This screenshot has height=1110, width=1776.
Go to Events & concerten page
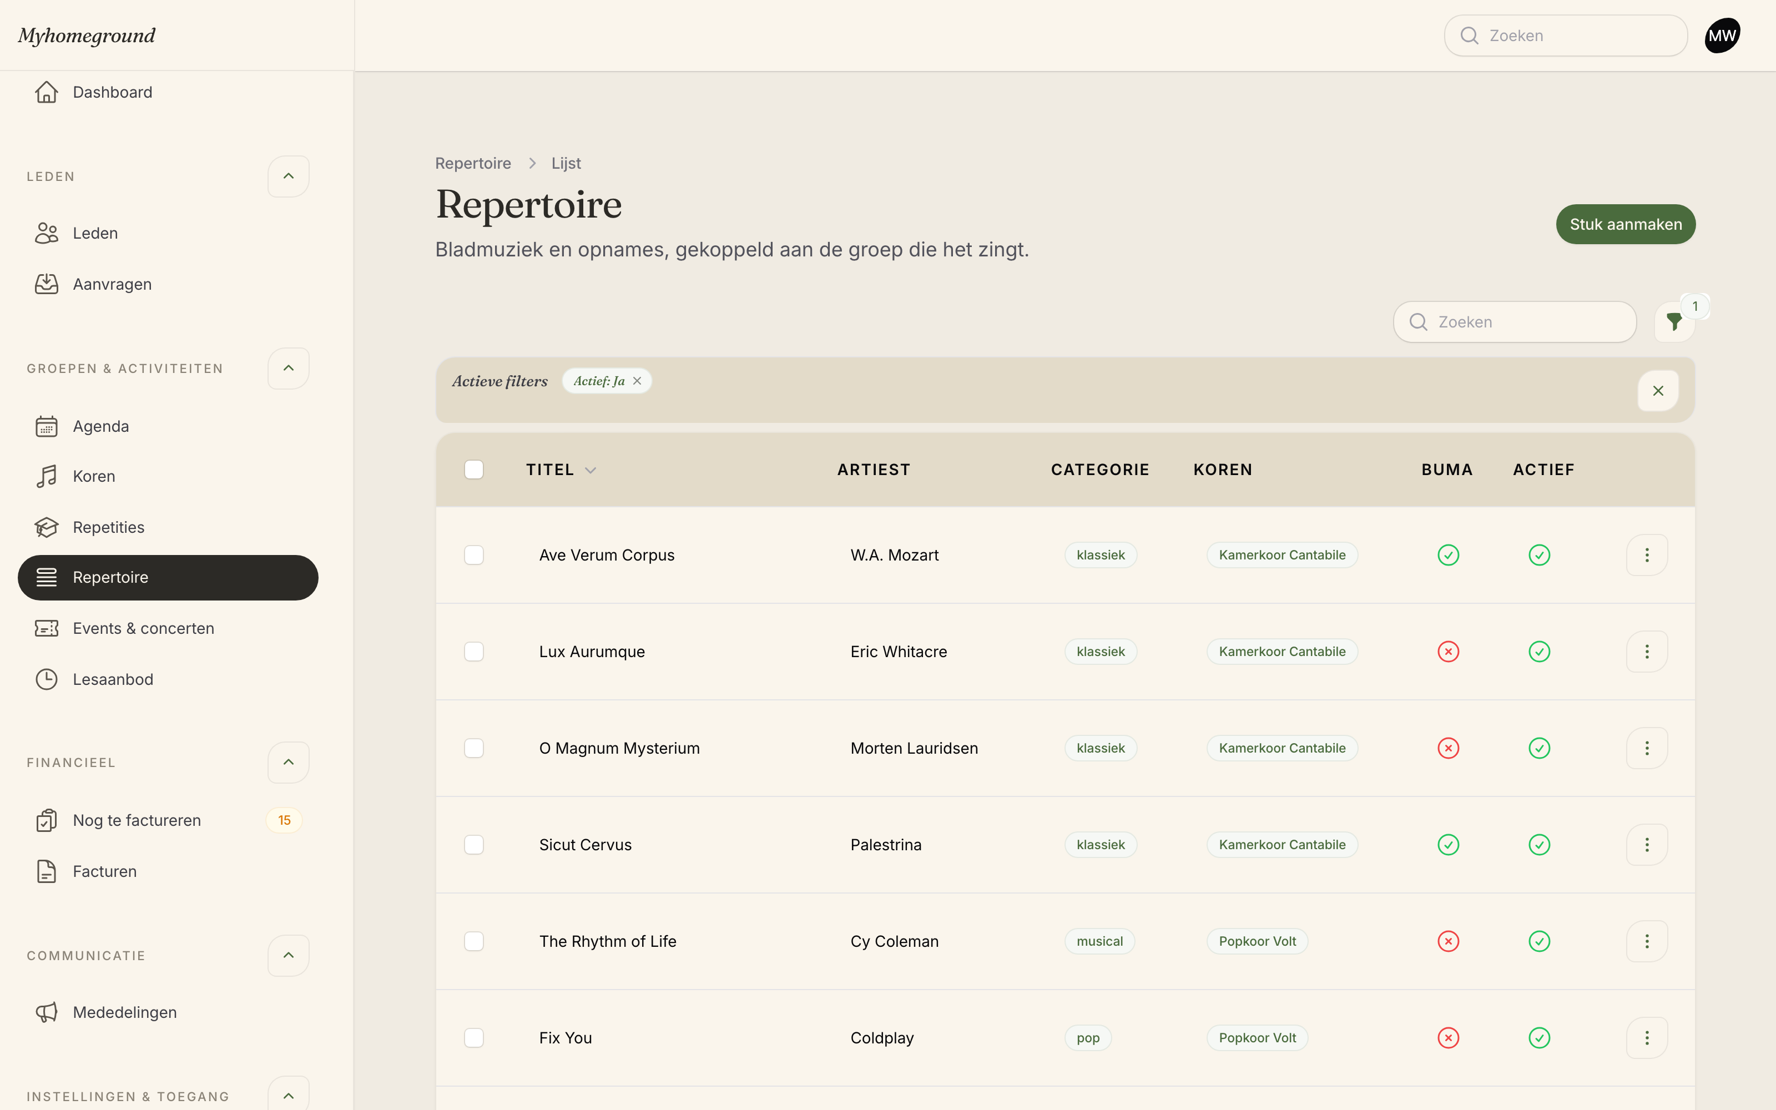click(x=168, y=628)
